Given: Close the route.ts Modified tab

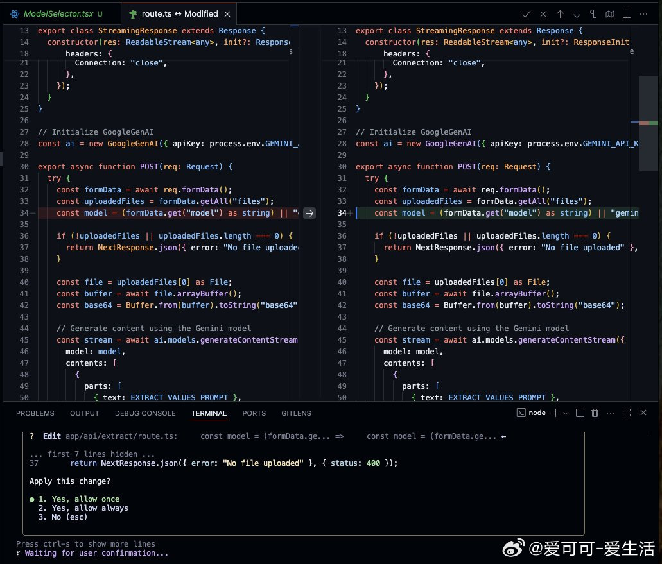Looking at the screenshot, I should 227,14.
